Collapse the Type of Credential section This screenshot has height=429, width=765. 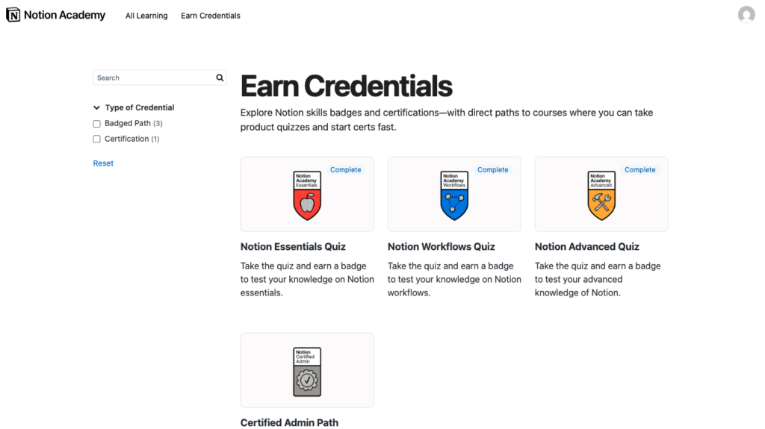pos(97,107)
